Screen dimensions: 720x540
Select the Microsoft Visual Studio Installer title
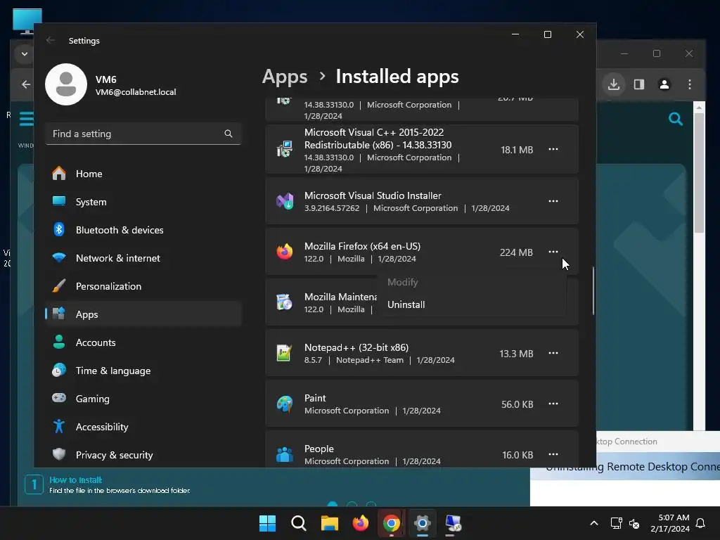pos(373,195)
